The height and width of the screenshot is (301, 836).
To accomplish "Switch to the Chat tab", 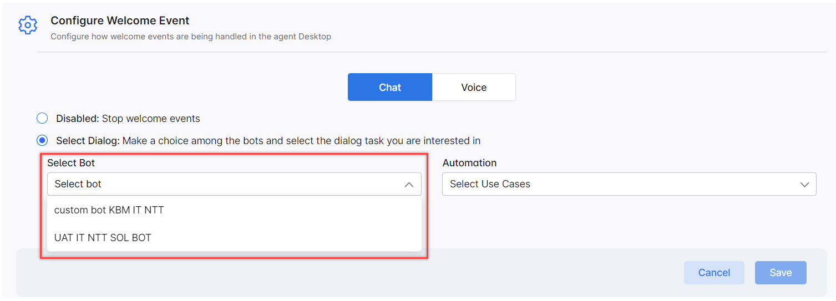I will 390,87.
